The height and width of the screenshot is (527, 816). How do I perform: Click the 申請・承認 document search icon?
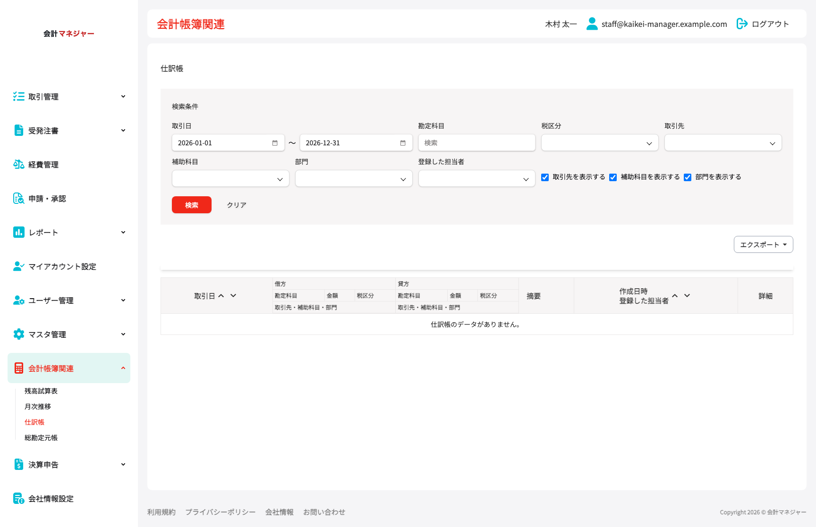coord(19,199)
